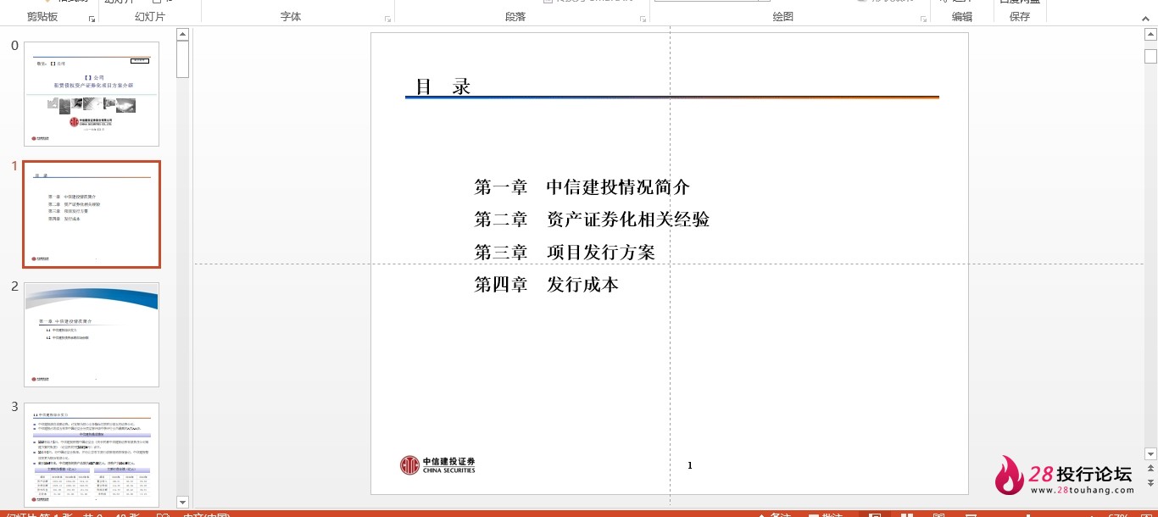Click the 目录 title text on slide
This screenshot has height=517, width=1158.
click(443, 86)
